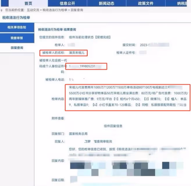The height and width of the screenshot is (186, 191).
Task: Go to the 政策文件 tab
Action: tap(146, 3)
